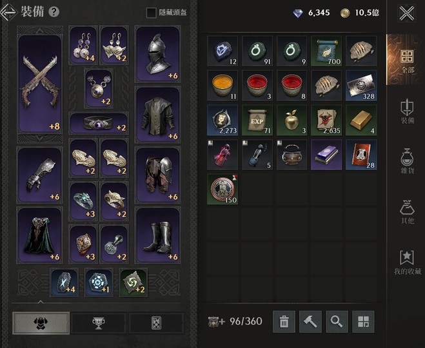The image size is (425, 348).
Task: Click the back arrow beside 裝備
Action: point(8,12)
